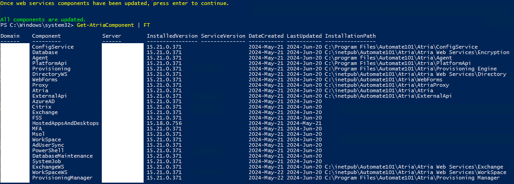Select the ProvisioningManager component name
Screen dimensions: 514x184
click(62, 178)
